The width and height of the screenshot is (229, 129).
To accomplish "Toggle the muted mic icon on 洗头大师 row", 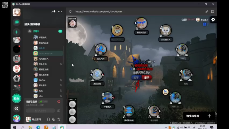I will (61, 64).
